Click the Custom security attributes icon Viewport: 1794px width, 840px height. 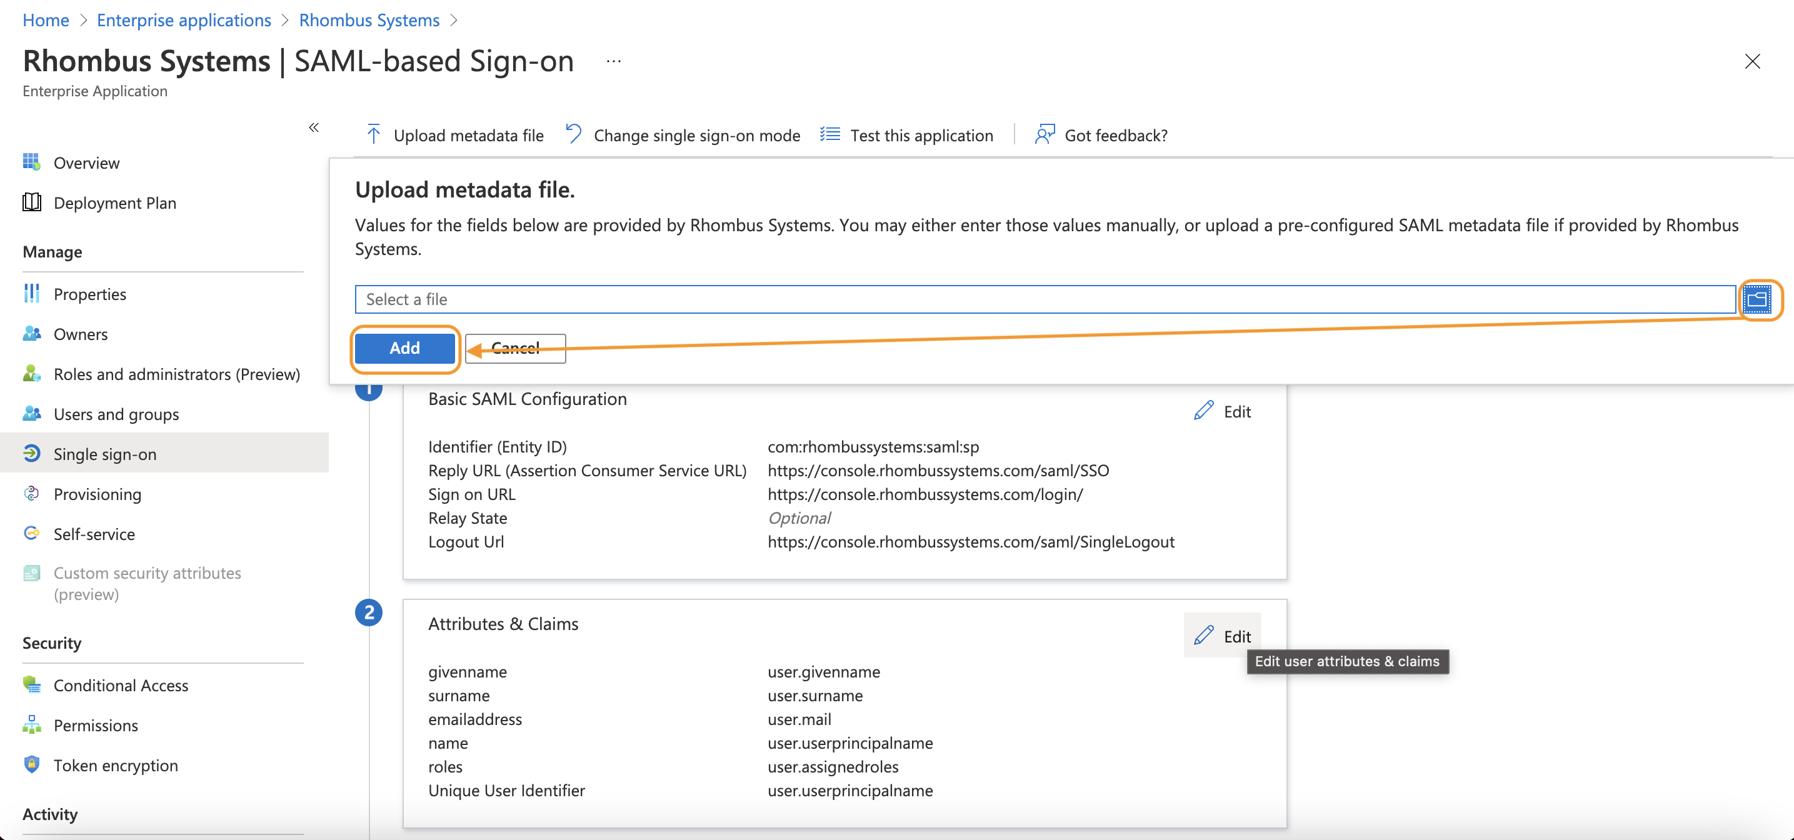31,573
